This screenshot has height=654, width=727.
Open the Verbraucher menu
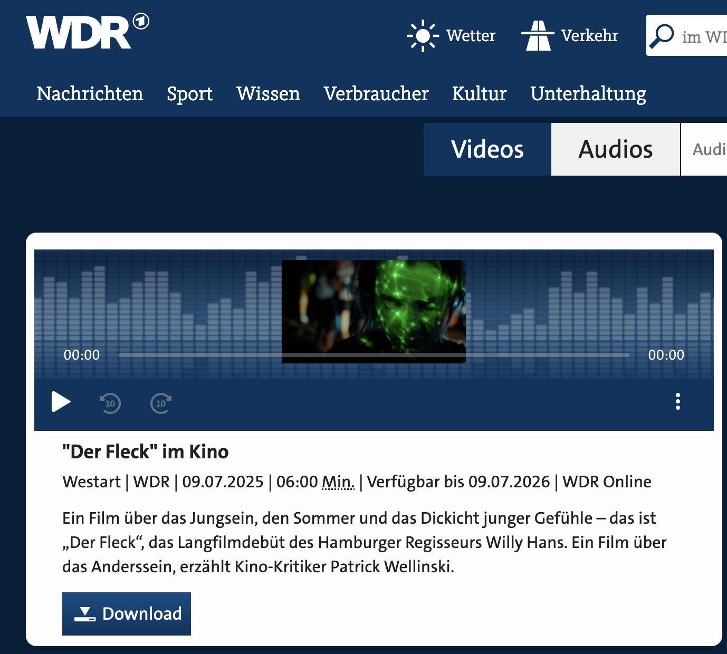[x=376, y=94]
